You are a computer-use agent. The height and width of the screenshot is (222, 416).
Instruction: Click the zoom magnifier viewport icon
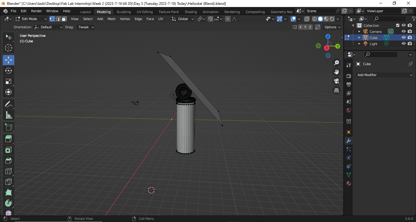click(x=337, y=63)
